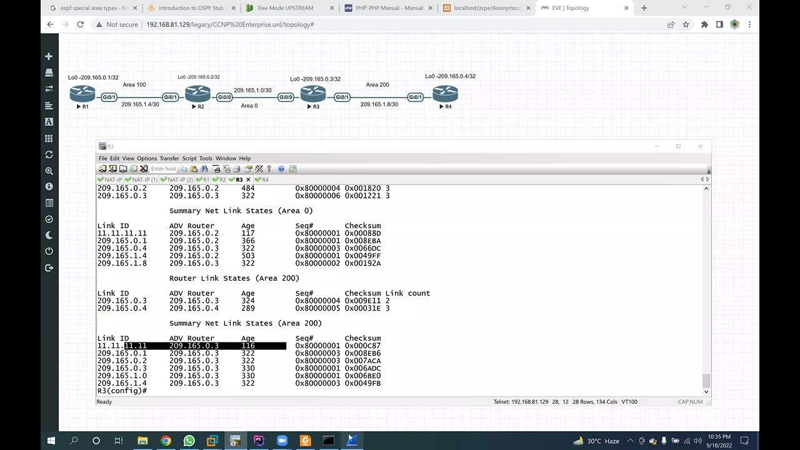Screen dimensions: 800x450
Task: Click SecureCRT Help question mark icon
Action: [x=281, y=169]
